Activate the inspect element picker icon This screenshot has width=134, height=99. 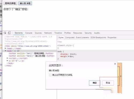[x=5, y=33]
